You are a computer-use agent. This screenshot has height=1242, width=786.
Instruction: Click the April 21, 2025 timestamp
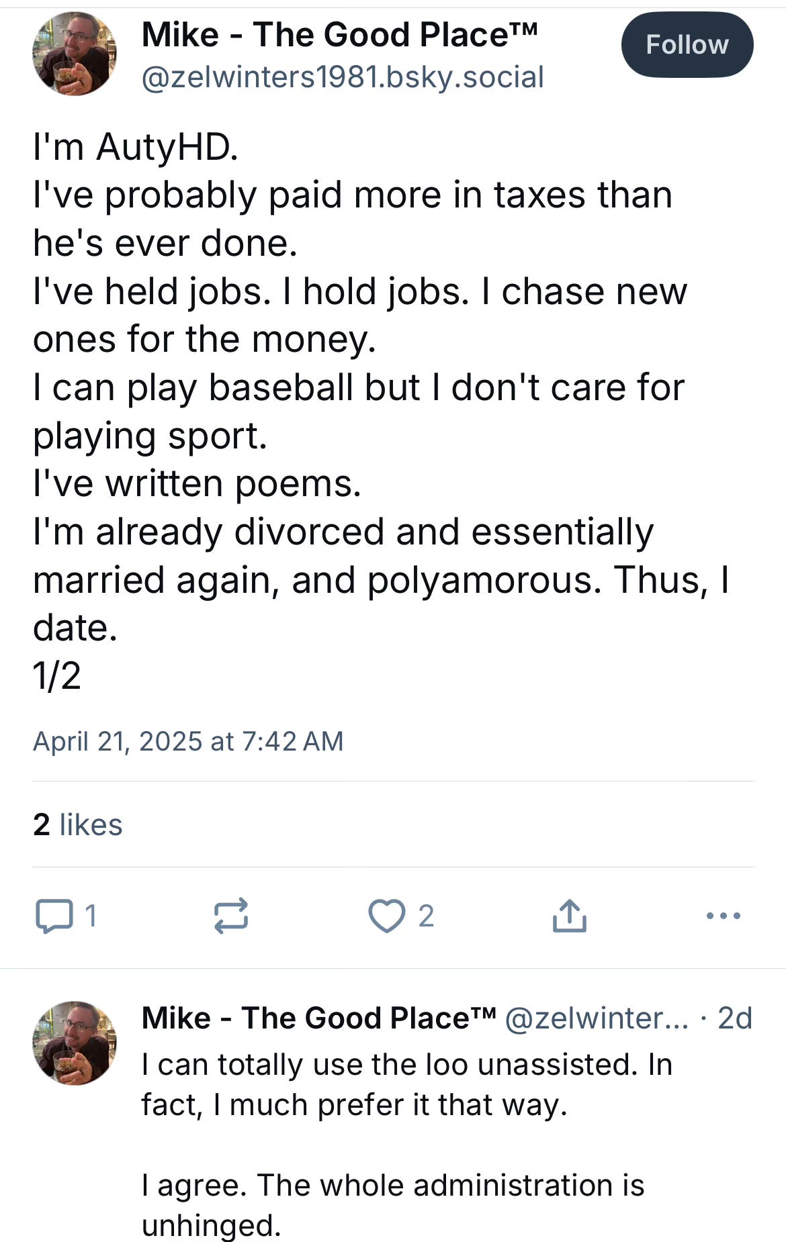pyautogui.click(x=188, y=741)
